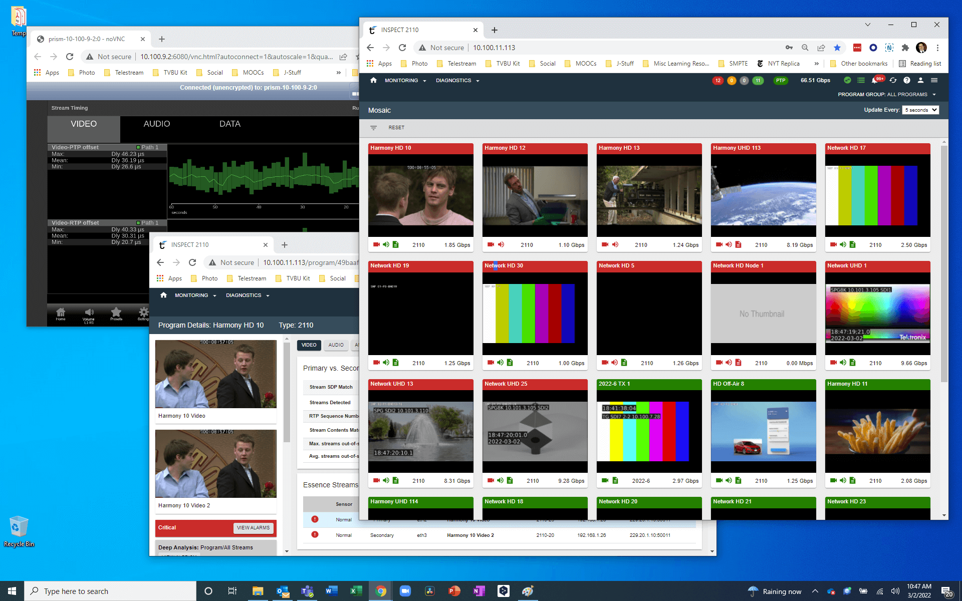Image resolution: width=962 pixels, height=601 pixels.
Task: Click the video camera icon under Harmony HD 10
Action: 376,245
